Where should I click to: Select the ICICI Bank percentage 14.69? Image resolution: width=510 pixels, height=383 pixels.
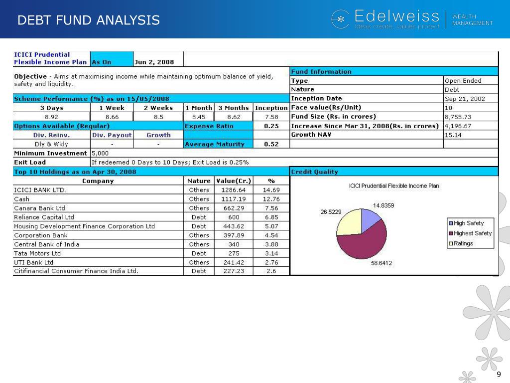[271, 190]
